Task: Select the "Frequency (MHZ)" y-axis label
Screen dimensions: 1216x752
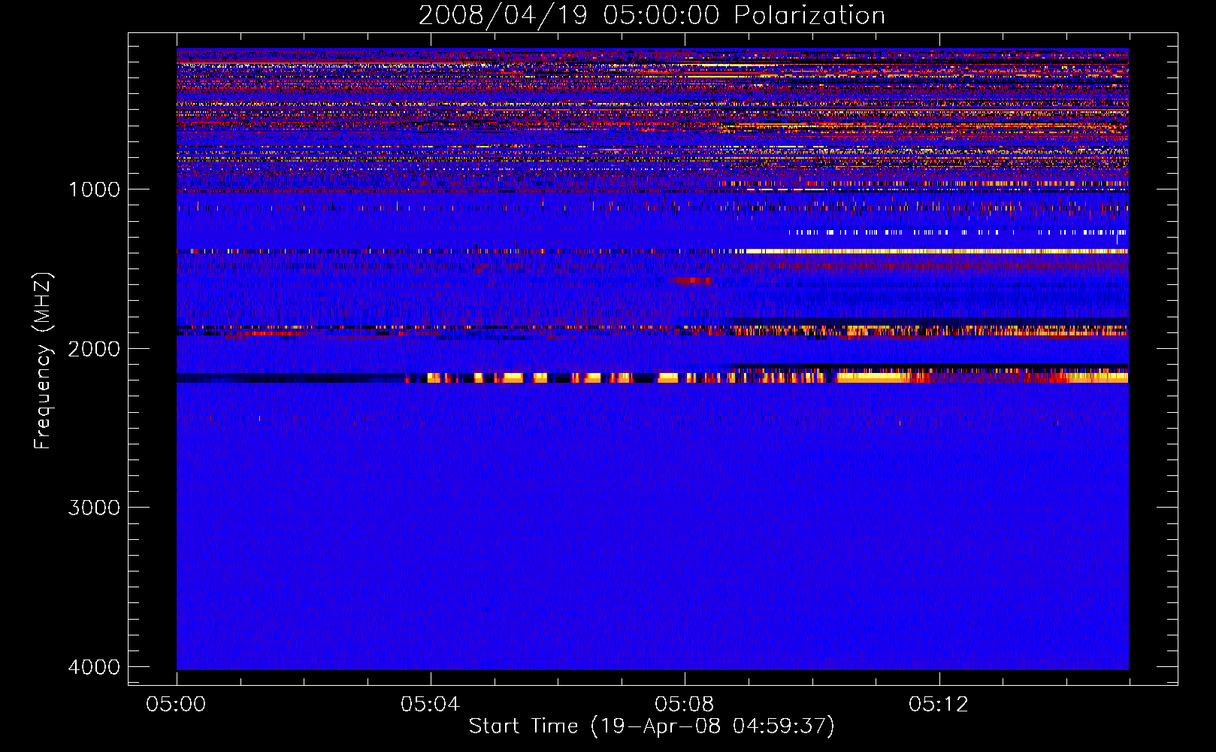Action: (x=44, y=361)
